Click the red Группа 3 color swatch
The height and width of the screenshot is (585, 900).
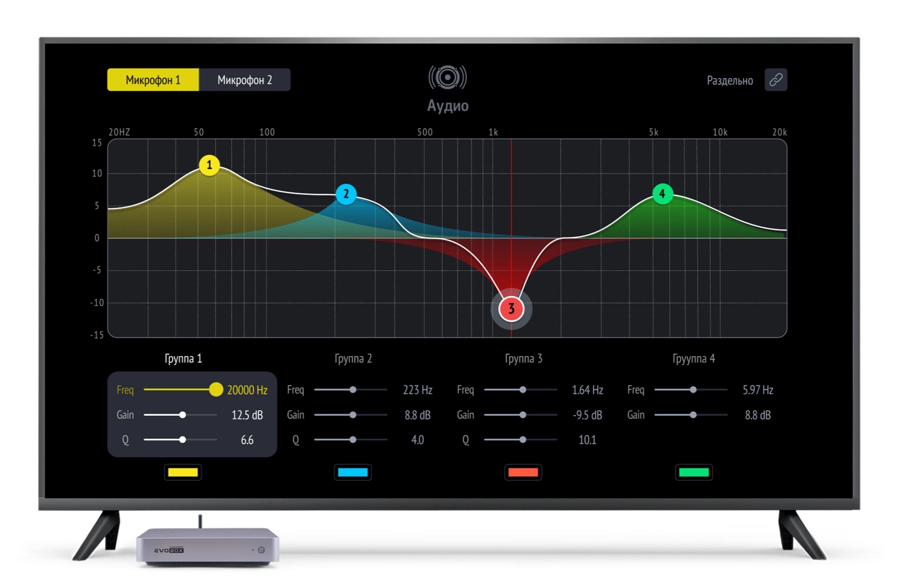[x=523, y=472]
